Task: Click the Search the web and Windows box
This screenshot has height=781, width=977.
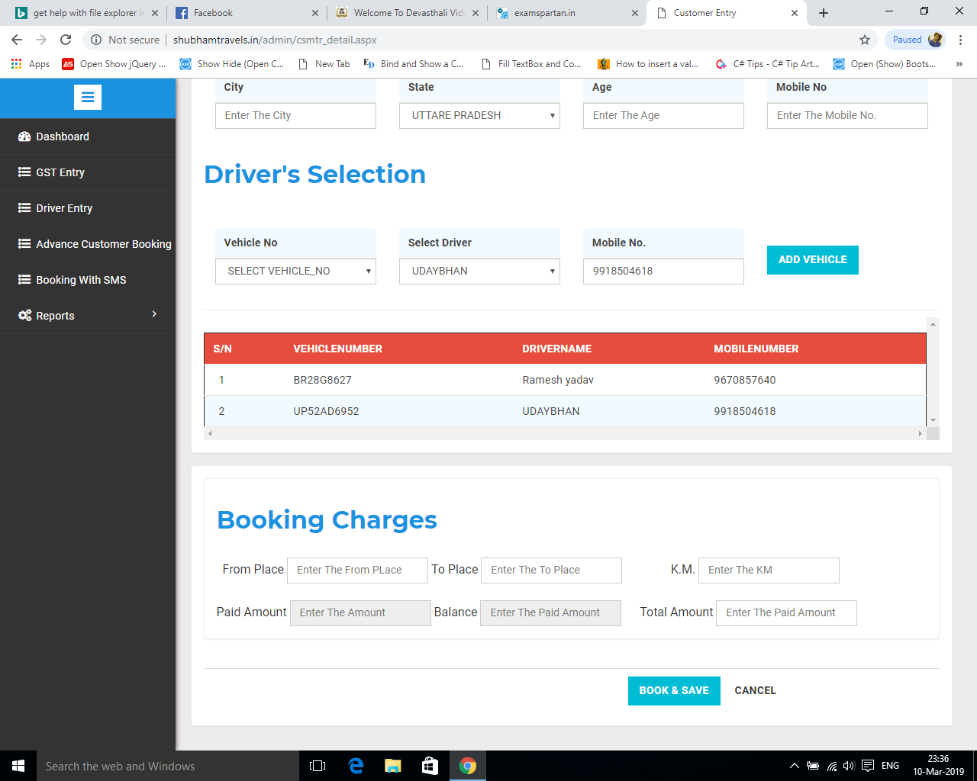Action: (168, 766)
